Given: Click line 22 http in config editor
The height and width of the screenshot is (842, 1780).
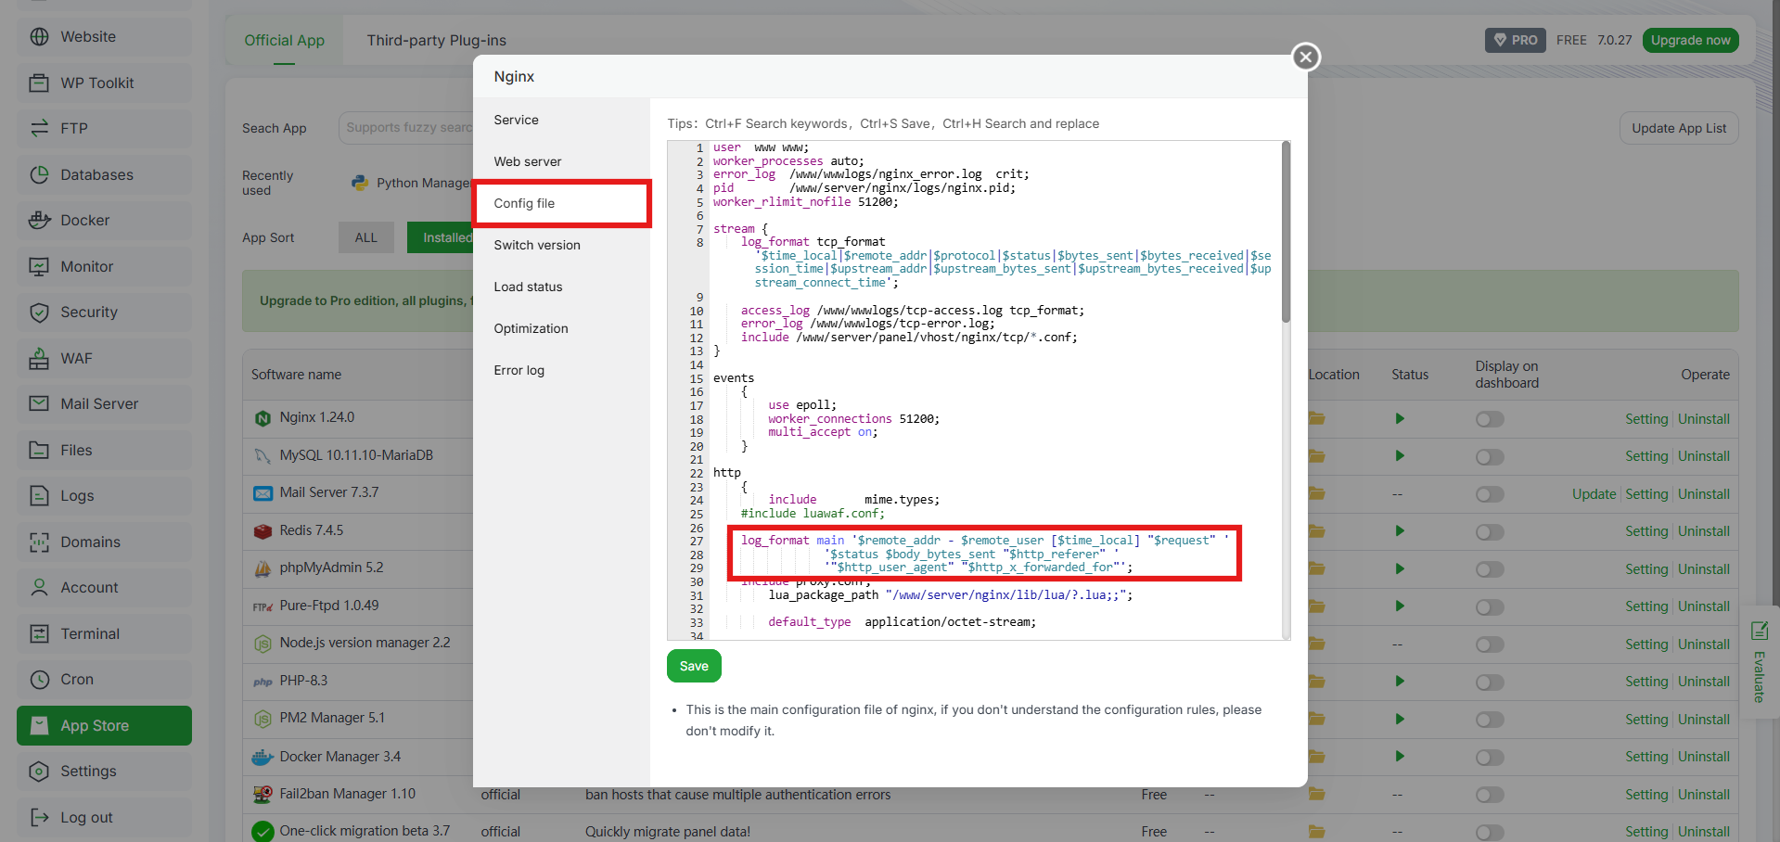Looking at the screenshot, I should coord(727,473).
